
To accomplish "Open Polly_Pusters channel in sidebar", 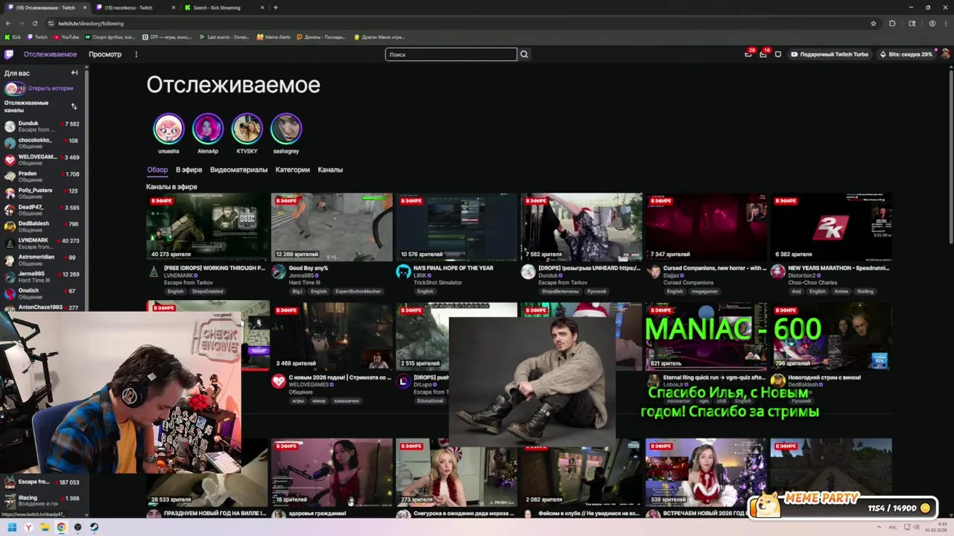I will (x=42, y=194).
